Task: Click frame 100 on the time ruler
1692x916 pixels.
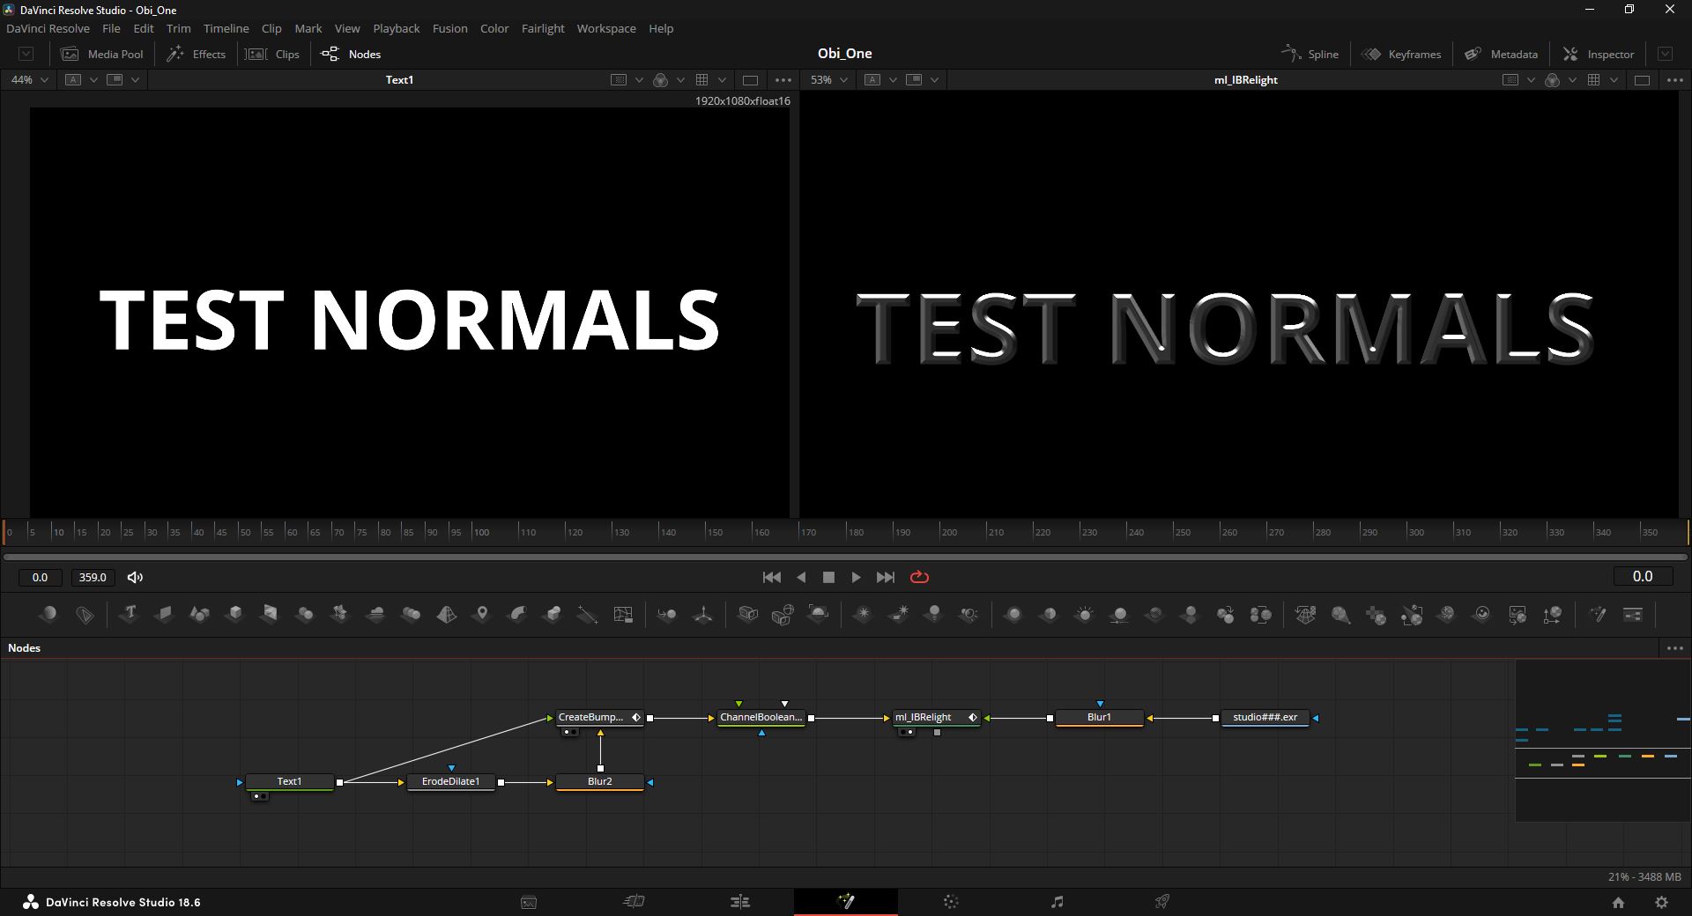Action: coord(481,532)
